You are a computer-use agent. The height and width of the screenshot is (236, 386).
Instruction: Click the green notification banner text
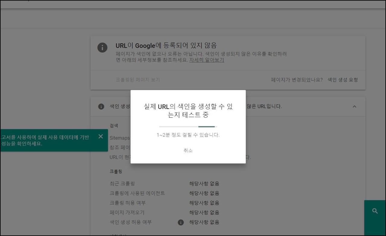pyautogui.click(x=45, y=140)
